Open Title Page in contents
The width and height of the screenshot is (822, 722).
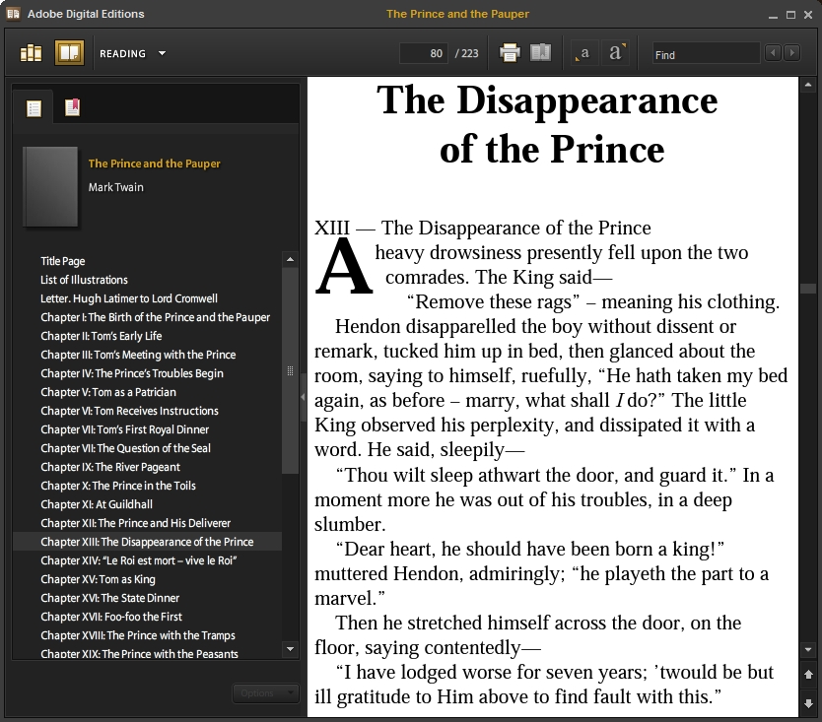(x=63, y=261)
